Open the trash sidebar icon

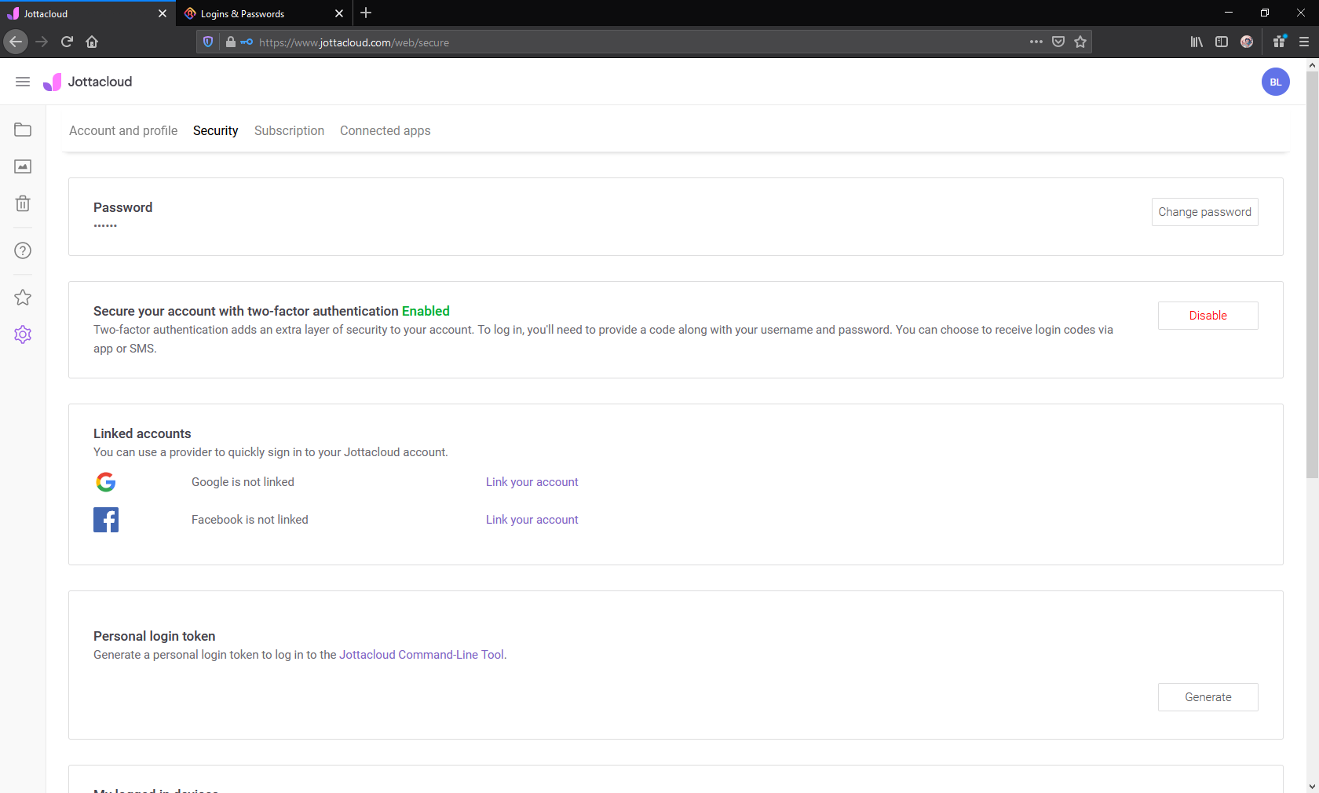pyautogui.click(x=23, y=203)
